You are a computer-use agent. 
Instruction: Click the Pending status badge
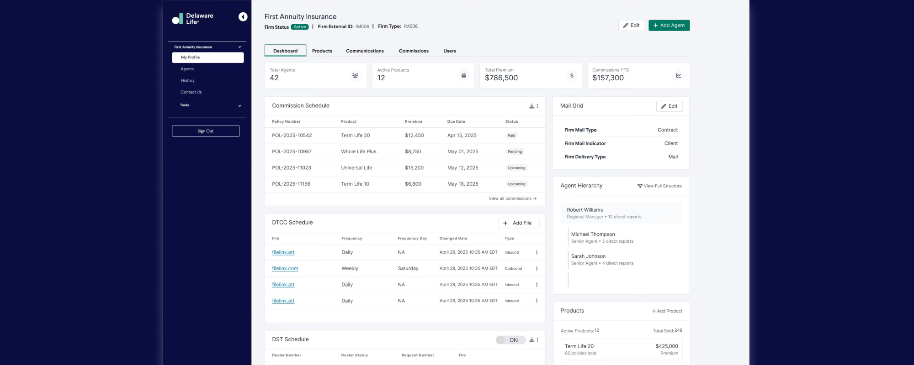(x=515, y=151)
